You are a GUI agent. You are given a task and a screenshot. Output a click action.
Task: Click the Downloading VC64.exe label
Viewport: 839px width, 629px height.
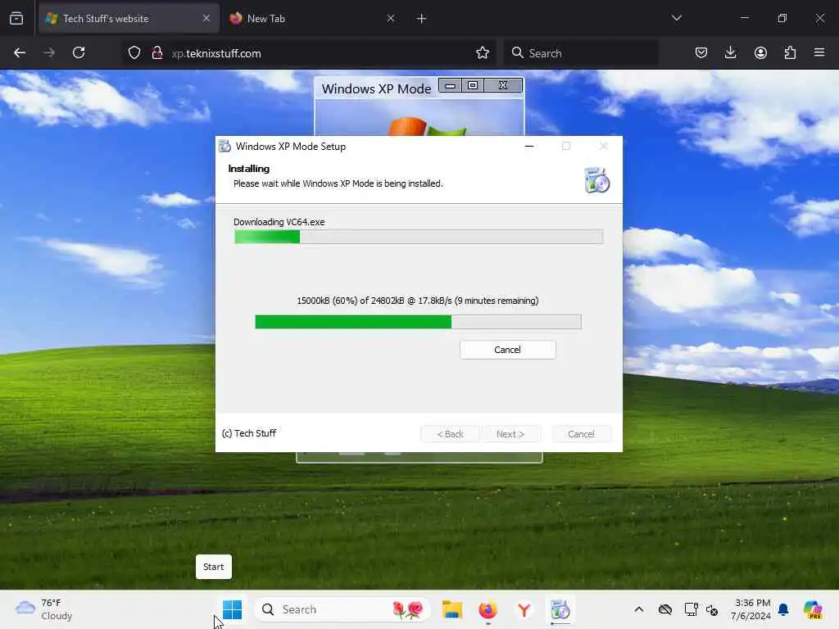click(x=279, y=222)
